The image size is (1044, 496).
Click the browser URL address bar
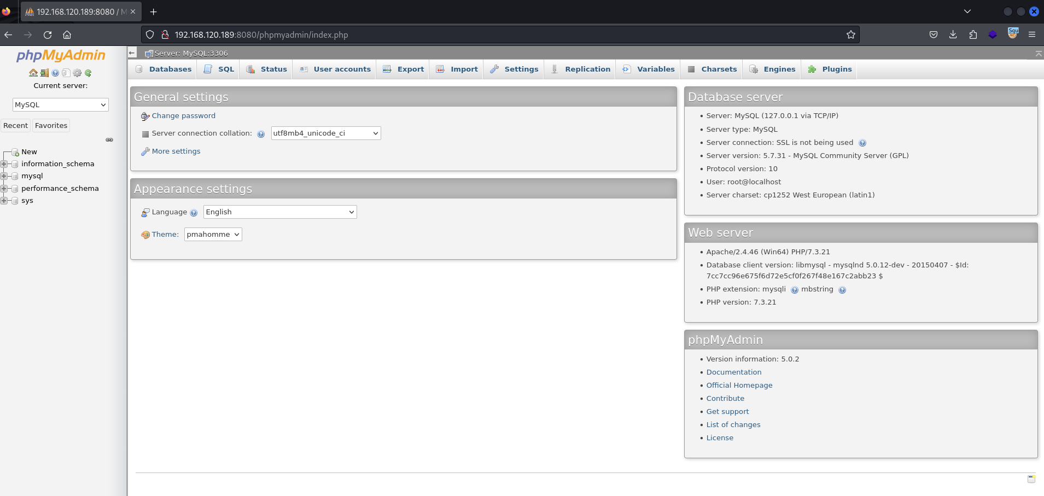[492, 35]
